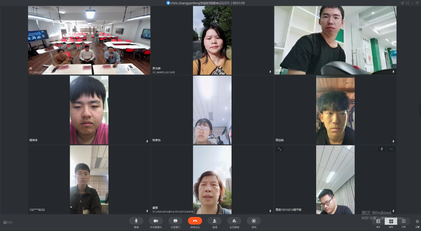Click the fullscreen icon in the title bar

pyautogui.click(x=408, y=3)
